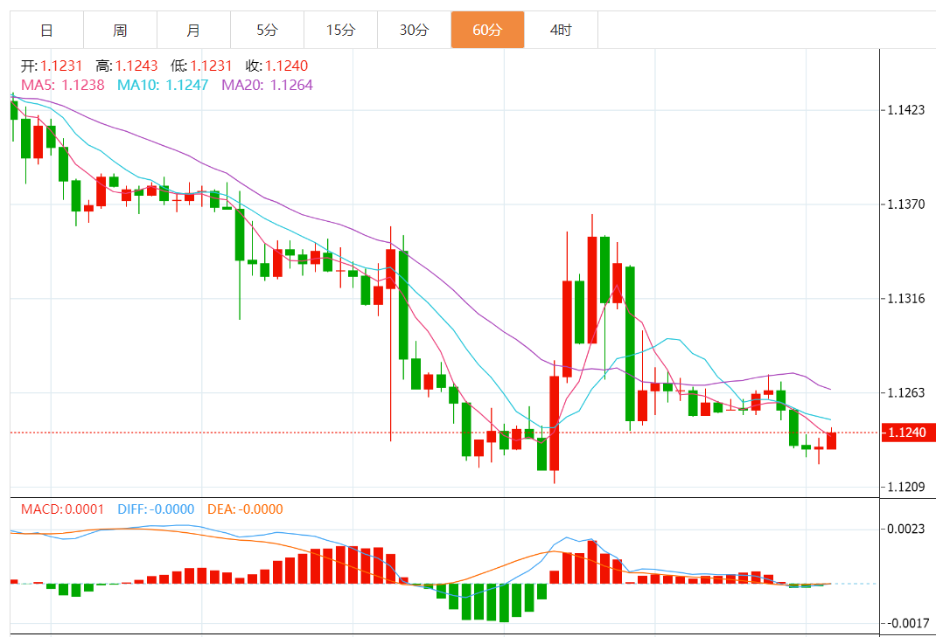The height and width of the screenshot is (637, 936).
Task: Click the MA20: 1.1264 indicator label
Action: [x=267, y=85]
